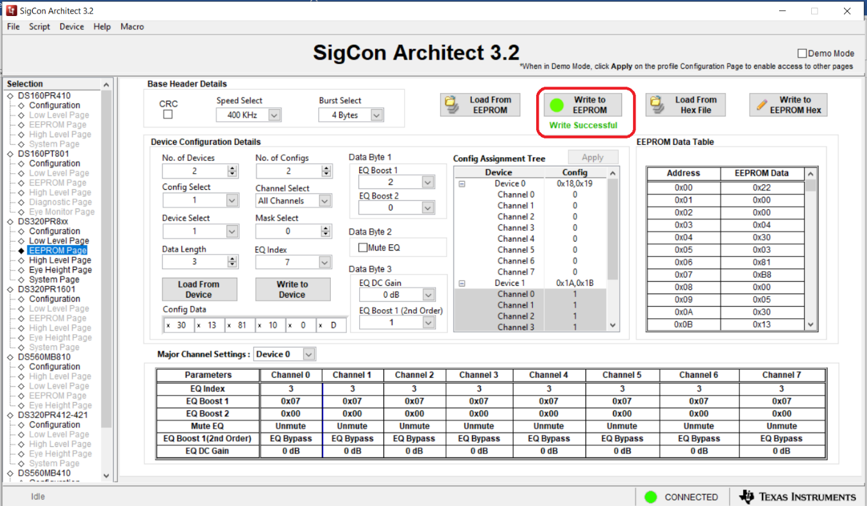The height and width of the screenshot is (506, 867).
Task: Click the first Config Data field showing 30
Action: [179, 325]
